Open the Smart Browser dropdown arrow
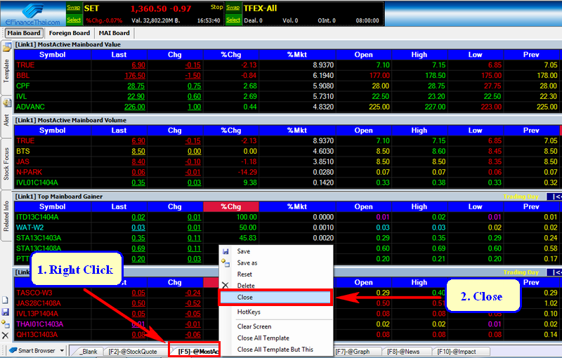This screenshot has height=358, width=562. [62, 351]
